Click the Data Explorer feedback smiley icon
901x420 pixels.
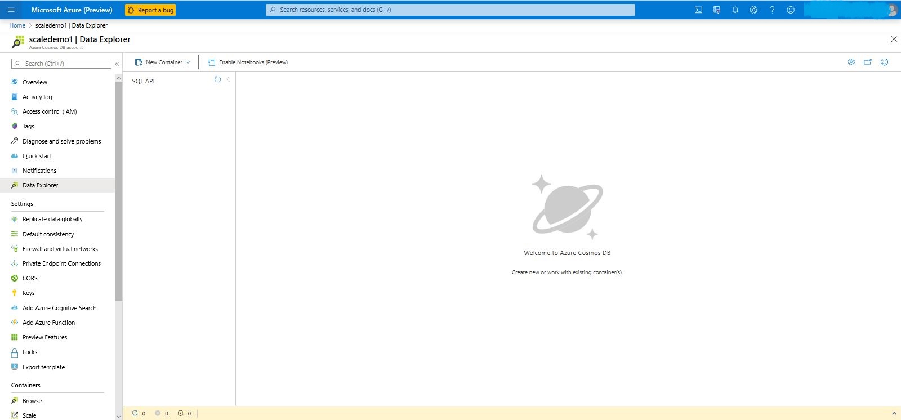884,62
